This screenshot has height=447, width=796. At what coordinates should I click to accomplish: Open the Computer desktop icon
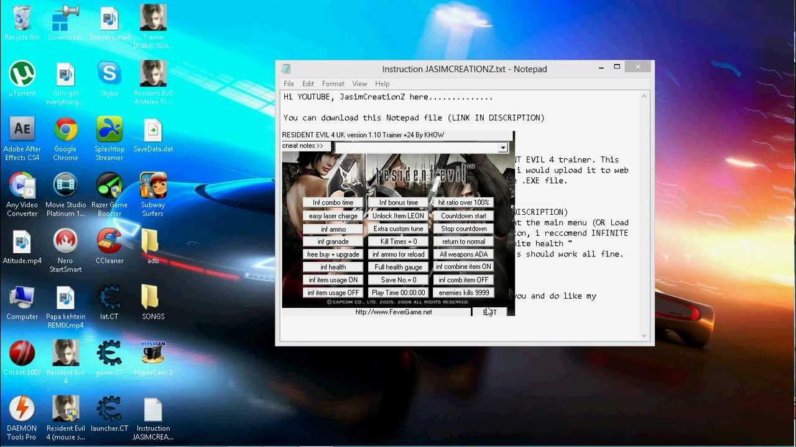pos(22,302)
